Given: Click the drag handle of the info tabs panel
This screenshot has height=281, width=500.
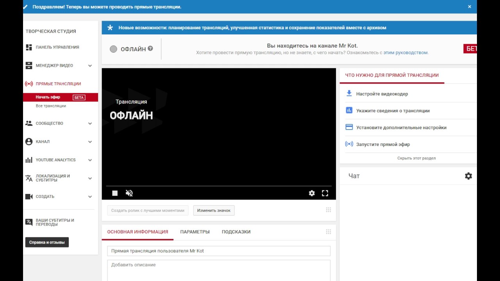Looking at the screenshot, I should click(x=329, y=232).
